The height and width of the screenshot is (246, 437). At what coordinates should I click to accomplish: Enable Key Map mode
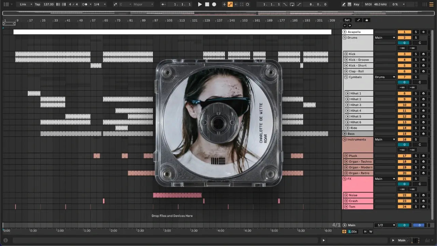point(356,4)
